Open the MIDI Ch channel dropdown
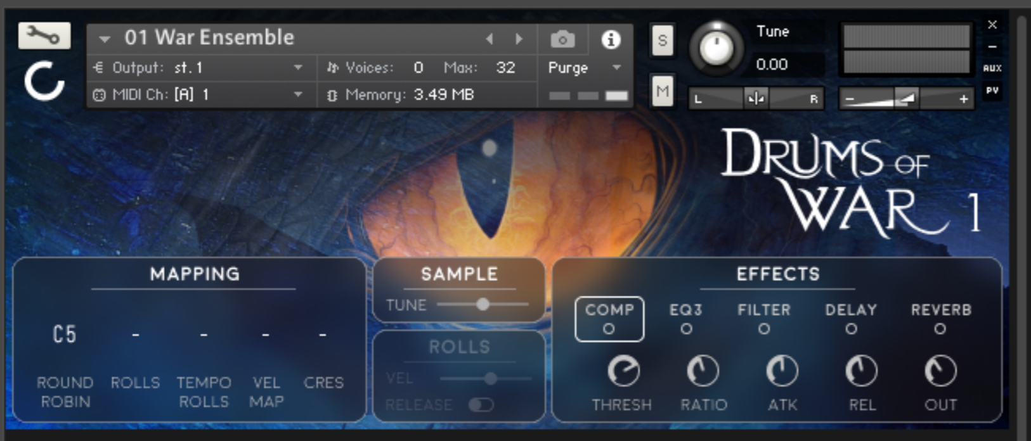 [198, 95]
